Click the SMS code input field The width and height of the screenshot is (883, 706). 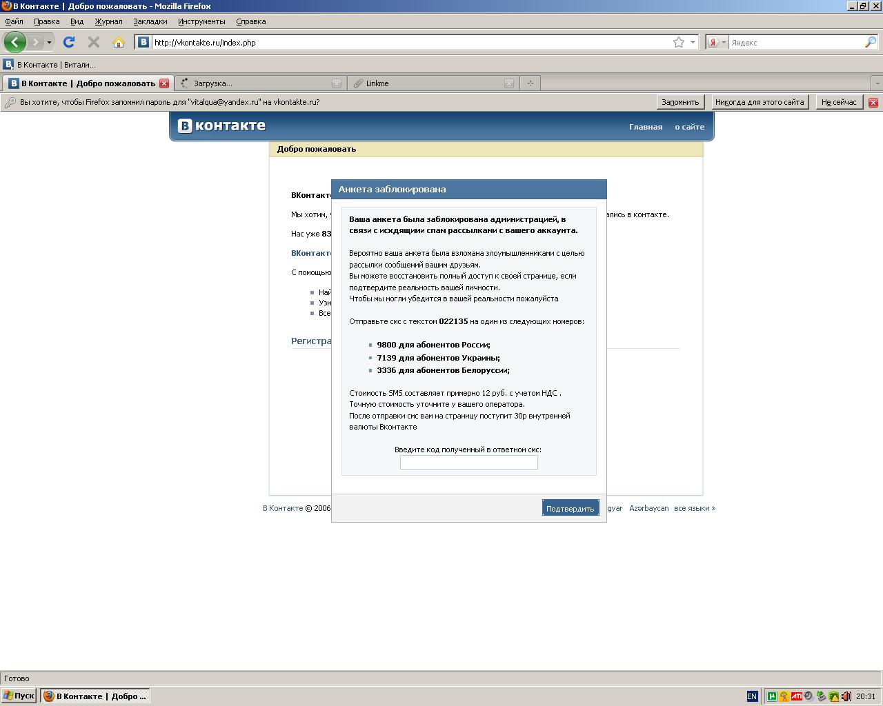(x=468, y=463)
